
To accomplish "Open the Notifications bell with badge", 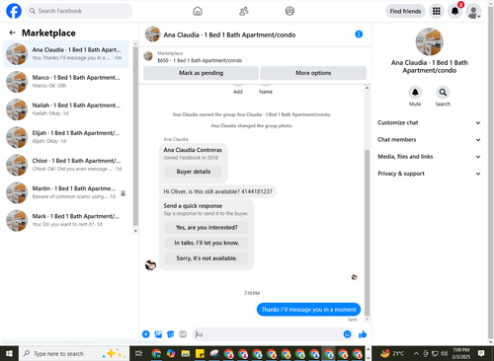I will coord(455,11).
